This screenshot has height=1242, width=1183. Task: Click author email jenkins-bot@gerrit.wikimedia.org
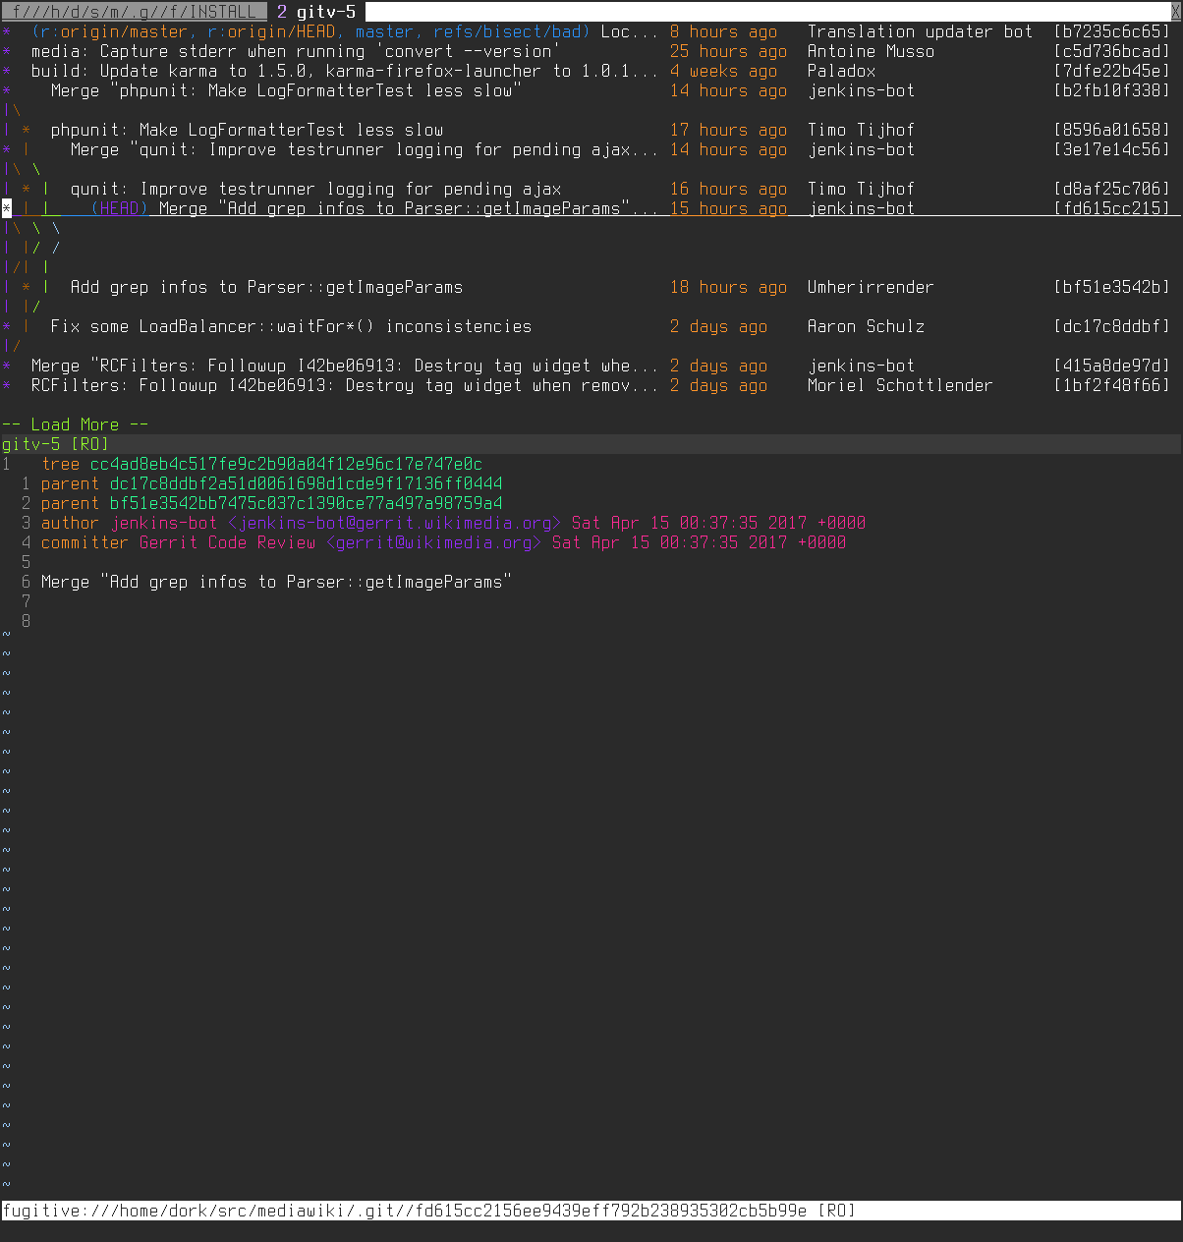pyautogui.click(x=394, y=523)
